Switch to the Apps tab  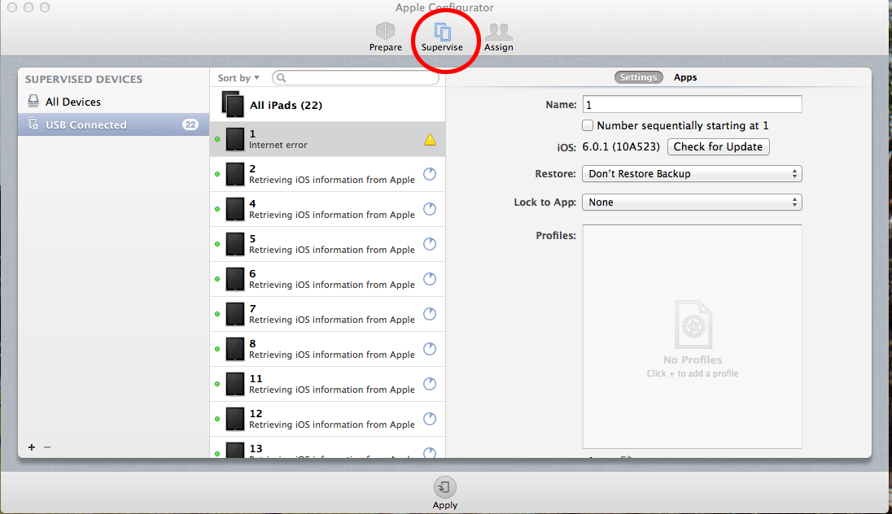(x=685, y=77)
